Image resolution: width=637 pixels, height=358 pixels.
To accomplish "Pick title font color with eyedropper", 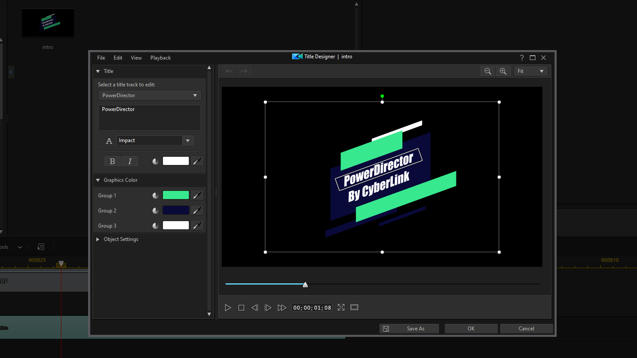I will pos(197,161).
